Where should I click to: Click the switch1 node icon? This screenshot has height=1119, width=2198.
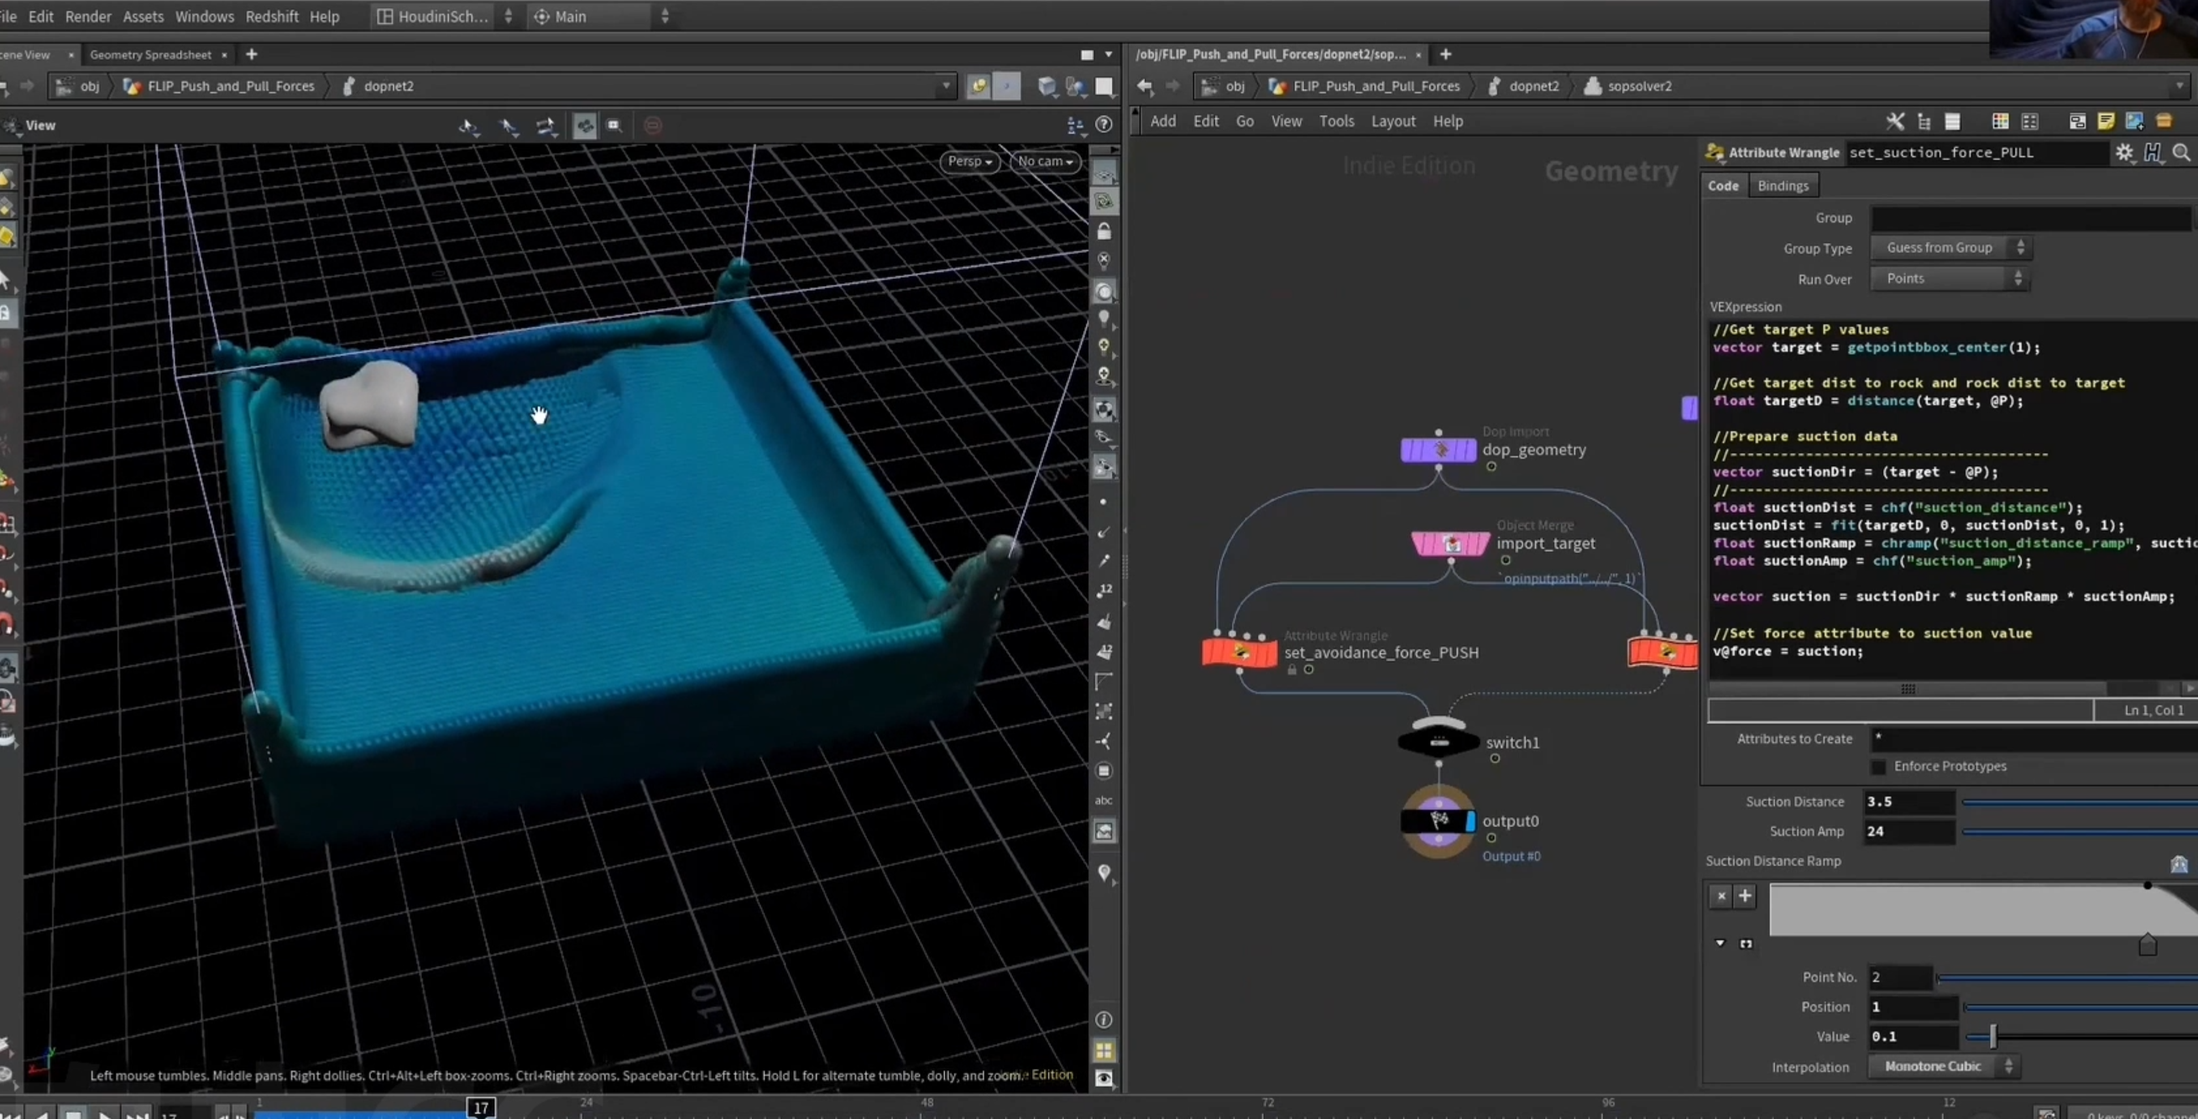point(1439,741)
